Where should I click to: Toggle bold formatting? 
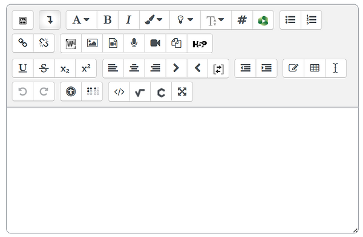pyautogui.click(x=108, y=20)
